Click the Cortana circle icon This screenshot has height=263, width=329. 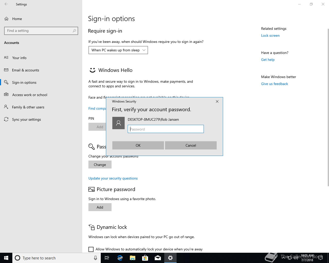tap(17, 258)
